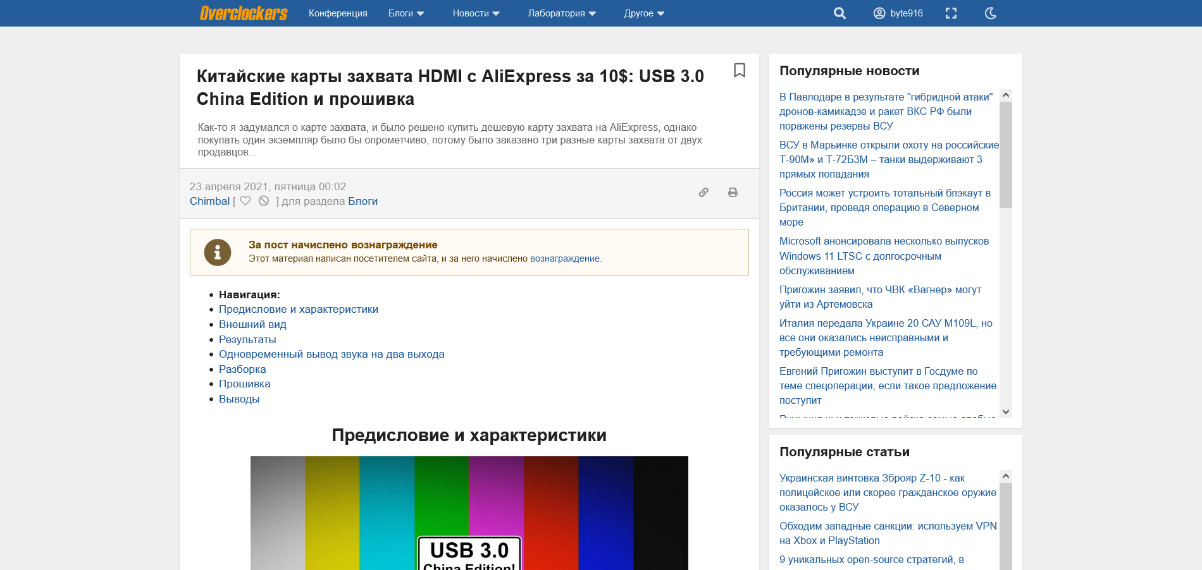Jump to Предисловие и характеристики
1202x570 pixels.
click(299, 309)
